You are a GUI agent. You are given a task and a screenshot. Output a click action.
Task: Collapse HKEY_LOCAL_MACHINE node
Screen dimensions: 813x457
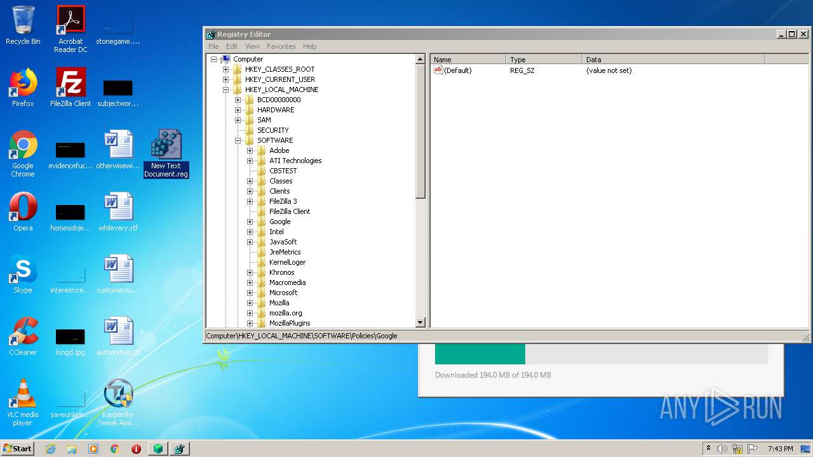tap(225, 89)
